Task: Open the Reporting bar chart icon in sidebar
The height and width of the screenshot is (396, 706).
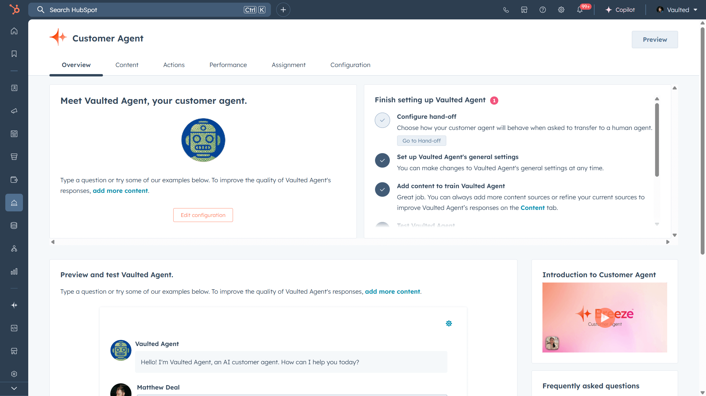Action: 14,271
